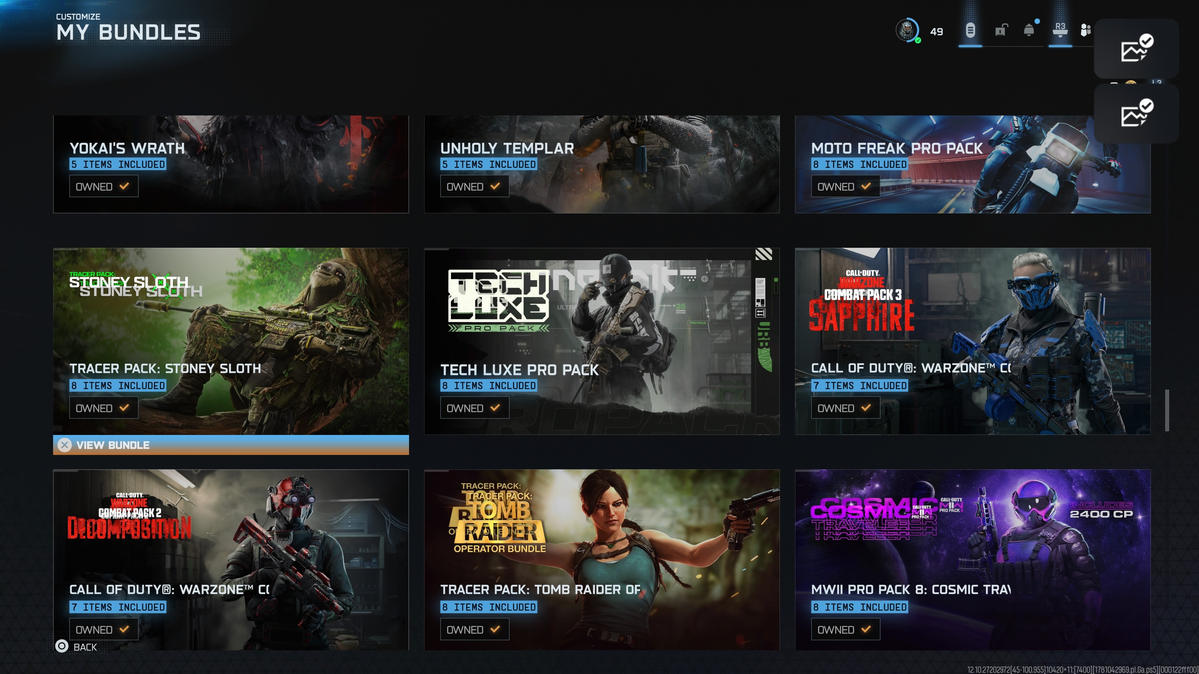Click the View Bundle button

tap(231, 445)
